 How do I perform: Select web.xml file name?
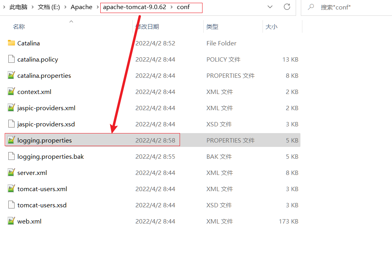tap(29, 222)
